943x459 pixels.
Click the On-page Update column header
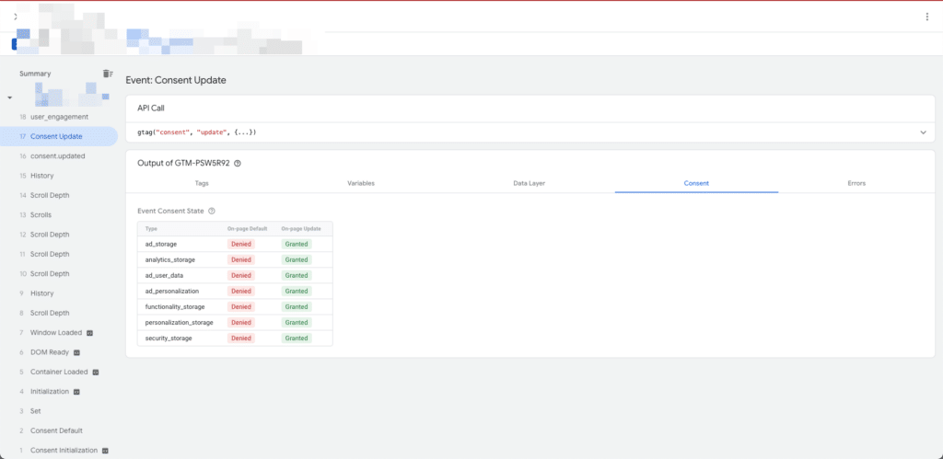pyautogui.click(x=301, y=229)
